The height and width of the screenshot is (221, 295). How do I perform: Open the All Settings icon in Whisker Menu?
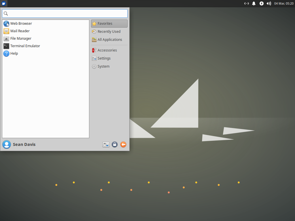click(x=106, y=144)
